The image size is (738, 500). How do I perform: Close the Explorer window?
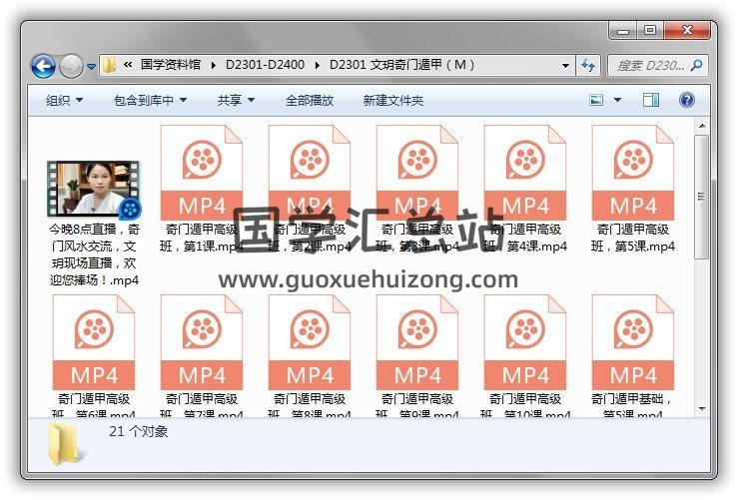click(x=687, y=31)
